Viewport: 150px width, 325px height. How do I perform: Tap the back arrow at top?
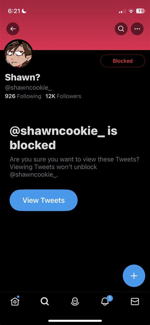tap(13, 29)
